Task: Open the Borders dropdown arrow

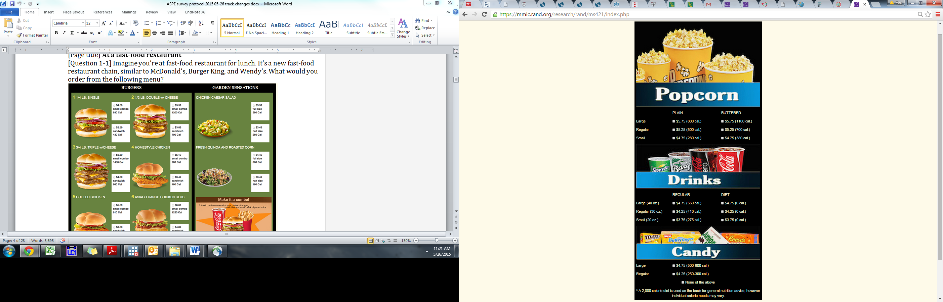Action: point(211,33)
